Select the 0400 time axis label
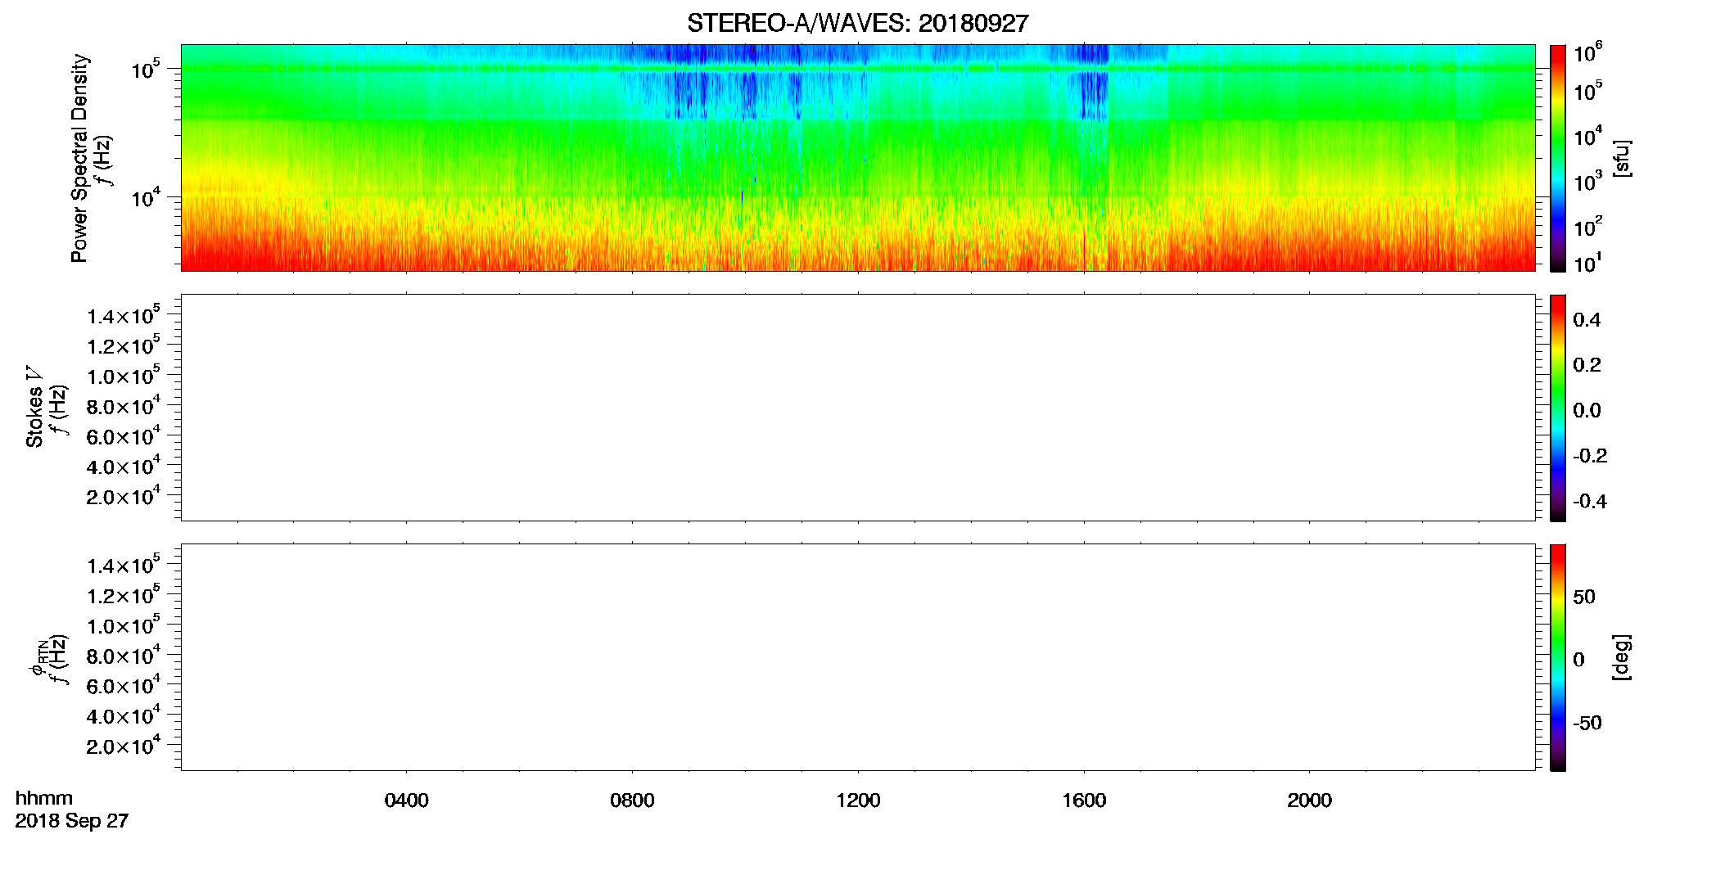The height and width of the screenshot is (884, 1716). click(x=407, y=801)
